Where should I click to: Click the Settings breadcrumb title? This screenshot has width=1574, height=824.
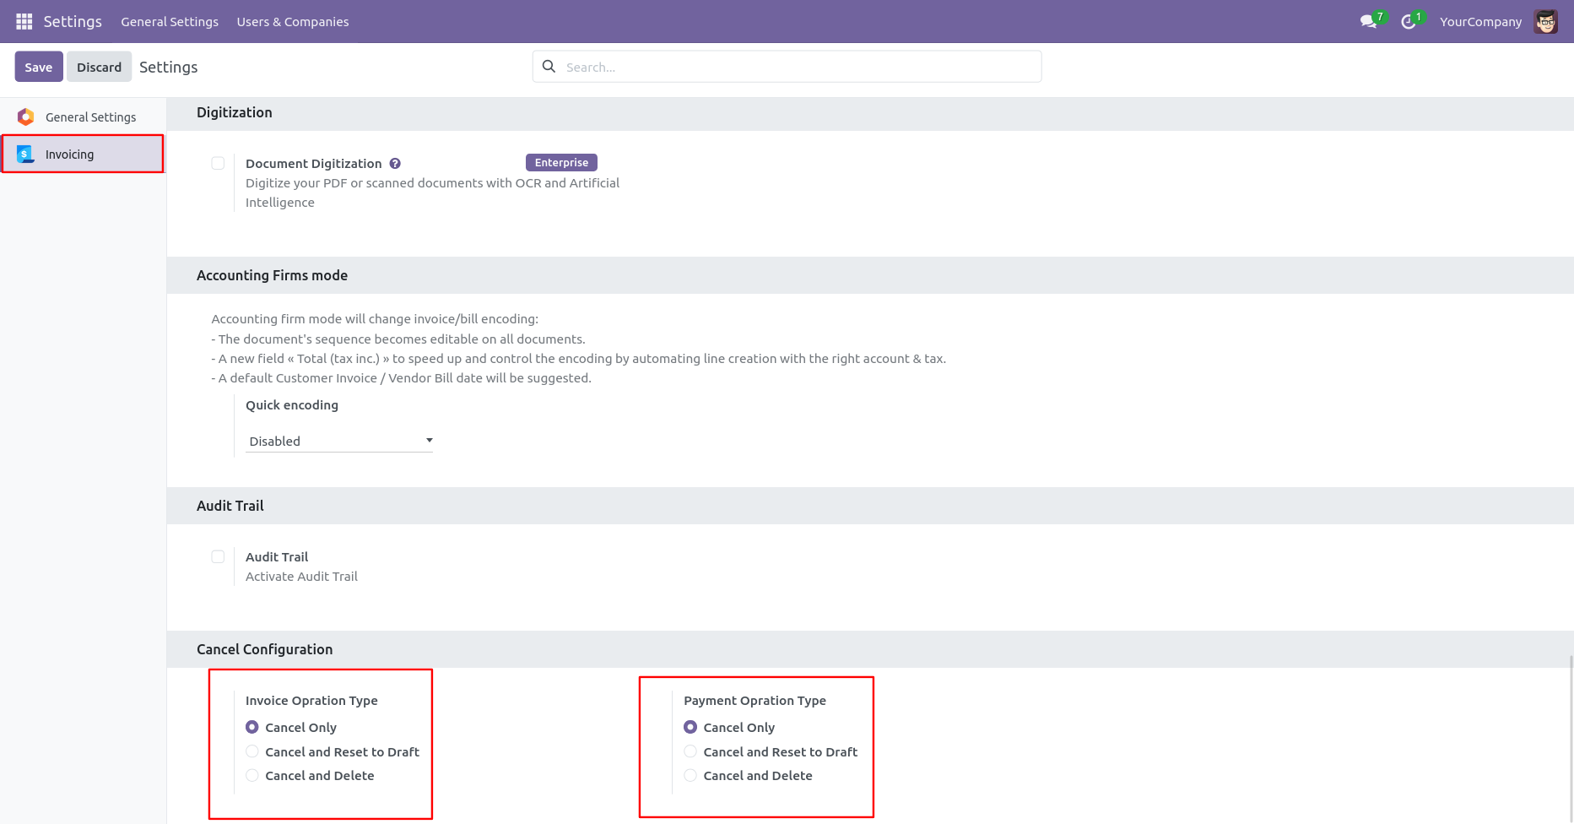pos(169,67)
